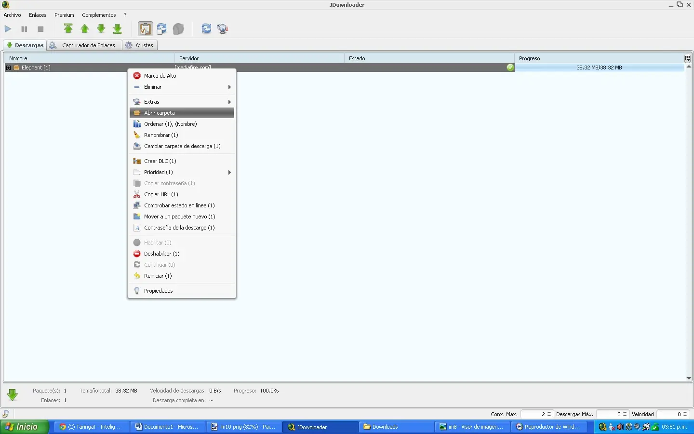
Task: Select the Elephant [1] package name
Action: (x=36, y=68)
